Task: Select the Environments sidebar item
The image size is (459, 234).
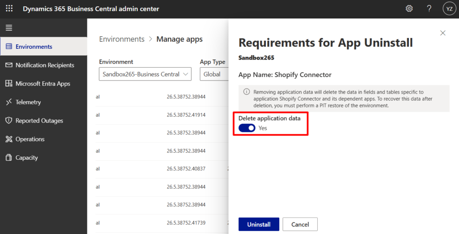Action: coord(34,47)
